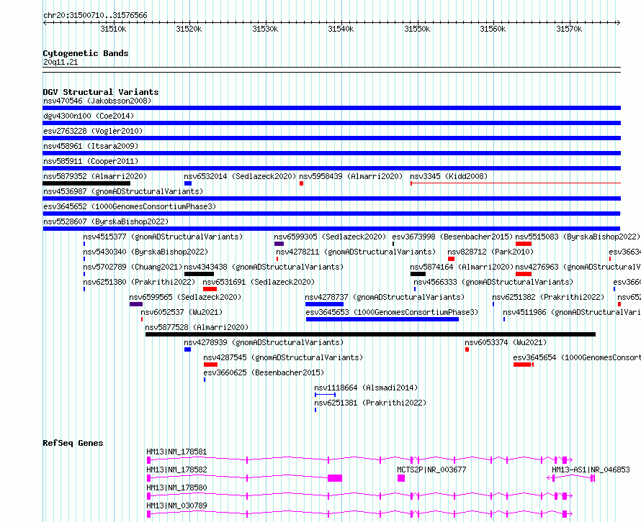Click the nsv4536987 (gnomADStructuralVariants) label

coord(123,191)
